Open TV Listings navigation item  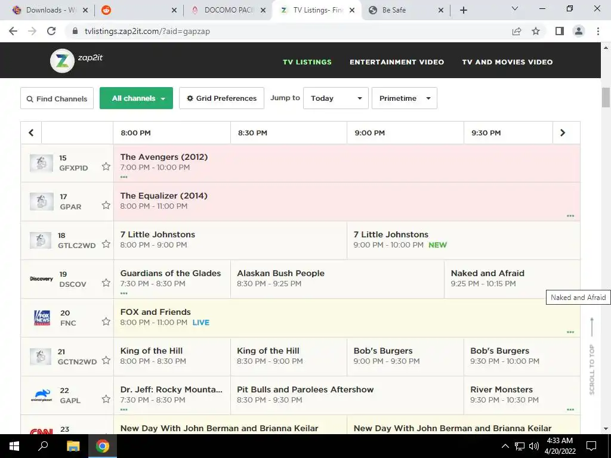[307, 62]
